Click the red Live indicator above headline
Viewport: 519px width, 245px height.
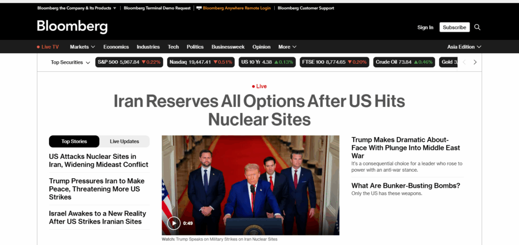tap(259, 86)
